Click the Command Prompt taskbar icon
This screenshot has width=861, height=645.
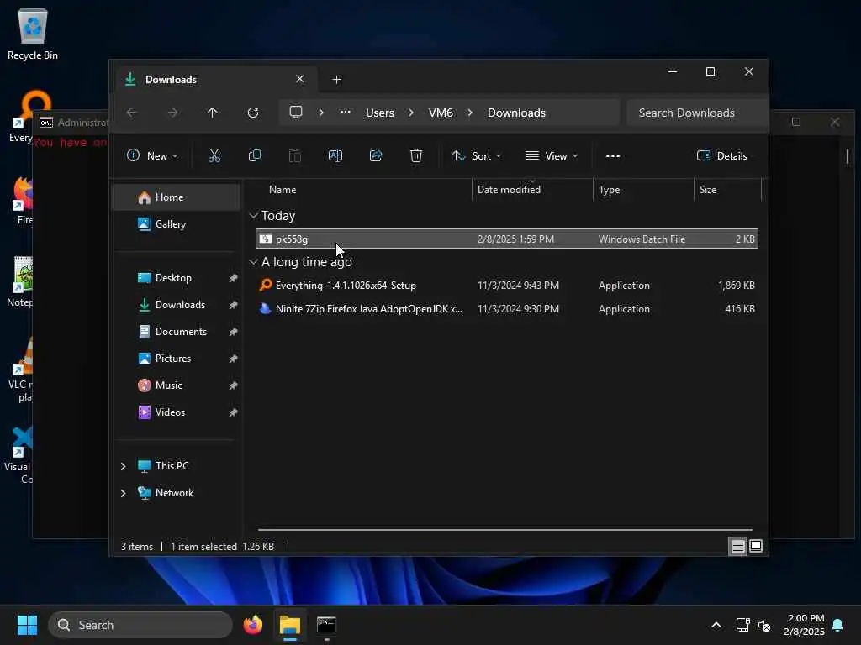click(x=327, y=625)
